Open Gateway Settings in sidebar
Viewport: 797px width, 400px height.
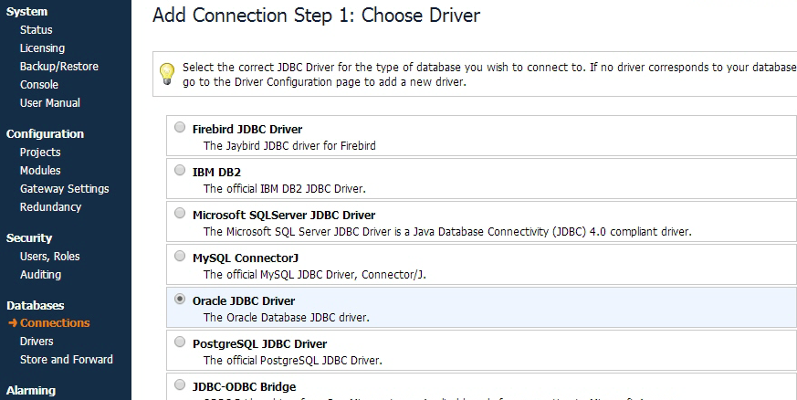coord(65,188)
